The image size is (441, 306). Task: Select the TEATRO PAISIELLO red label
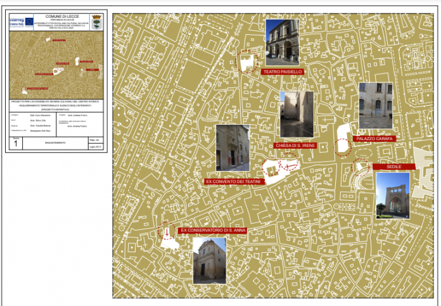(x=283, y=72)
